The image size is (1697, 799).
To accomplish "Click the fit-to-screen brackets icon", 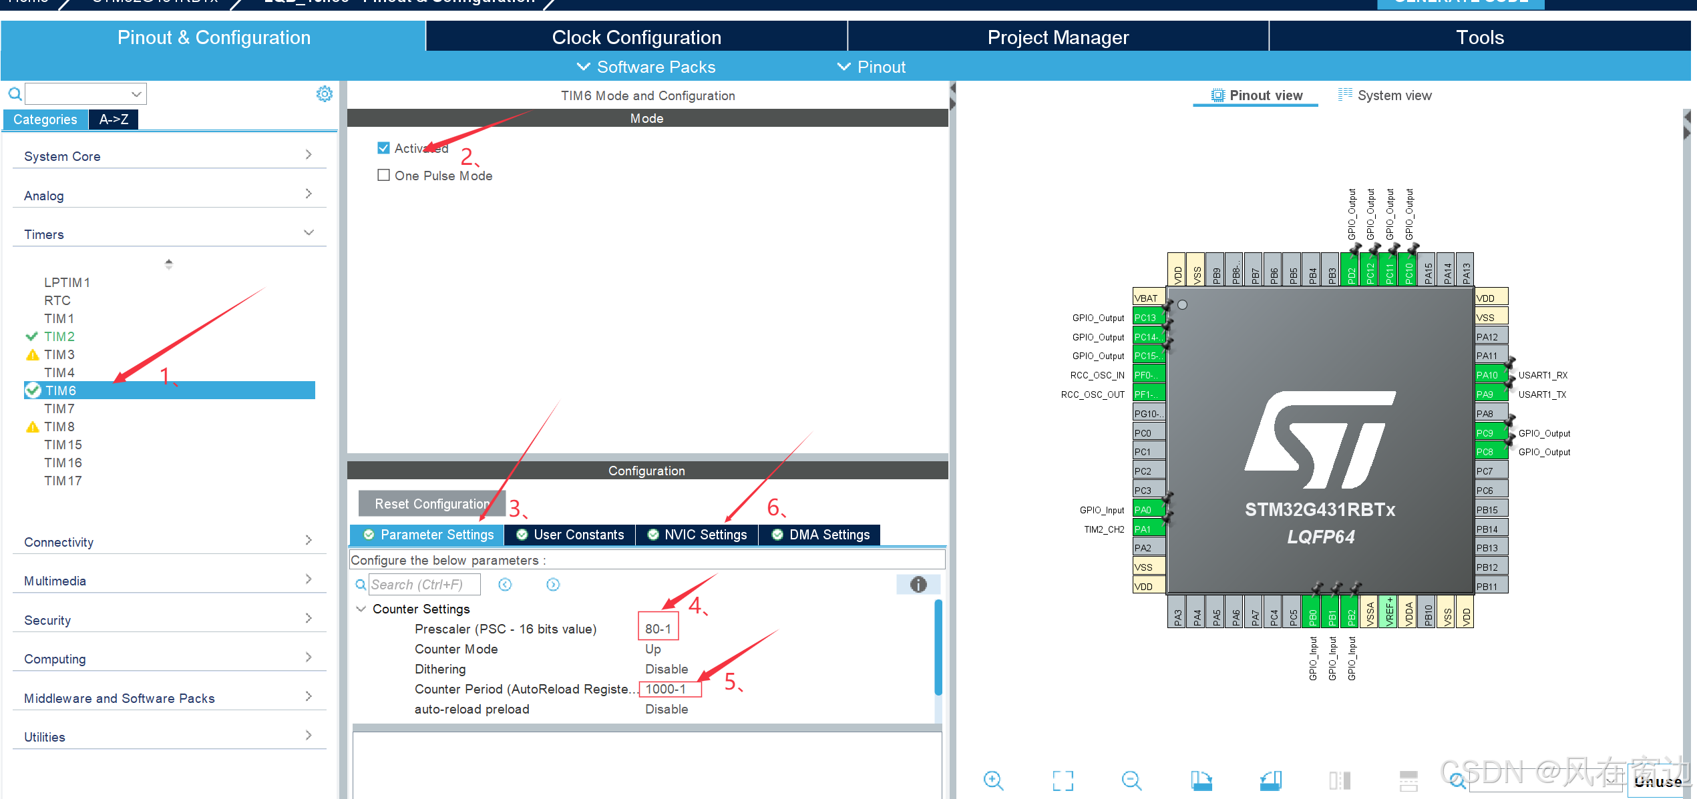I will tap(1063, 780).
